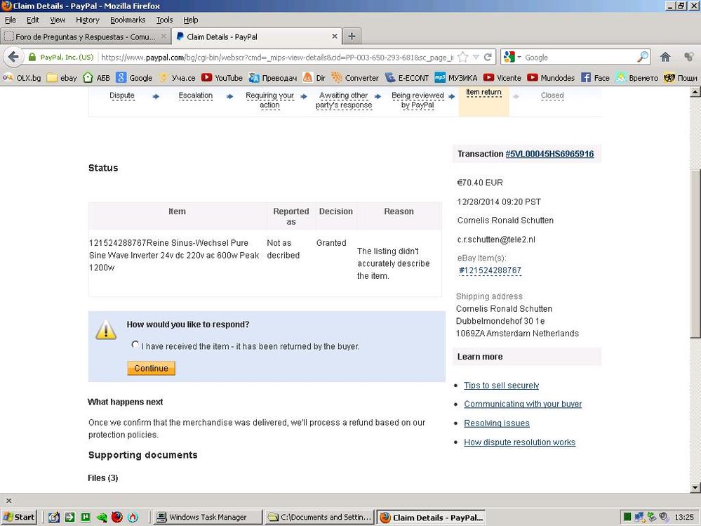Open the Уча.се bookmark
This screenshot has width=701, height=526.
tap(177, 78)
